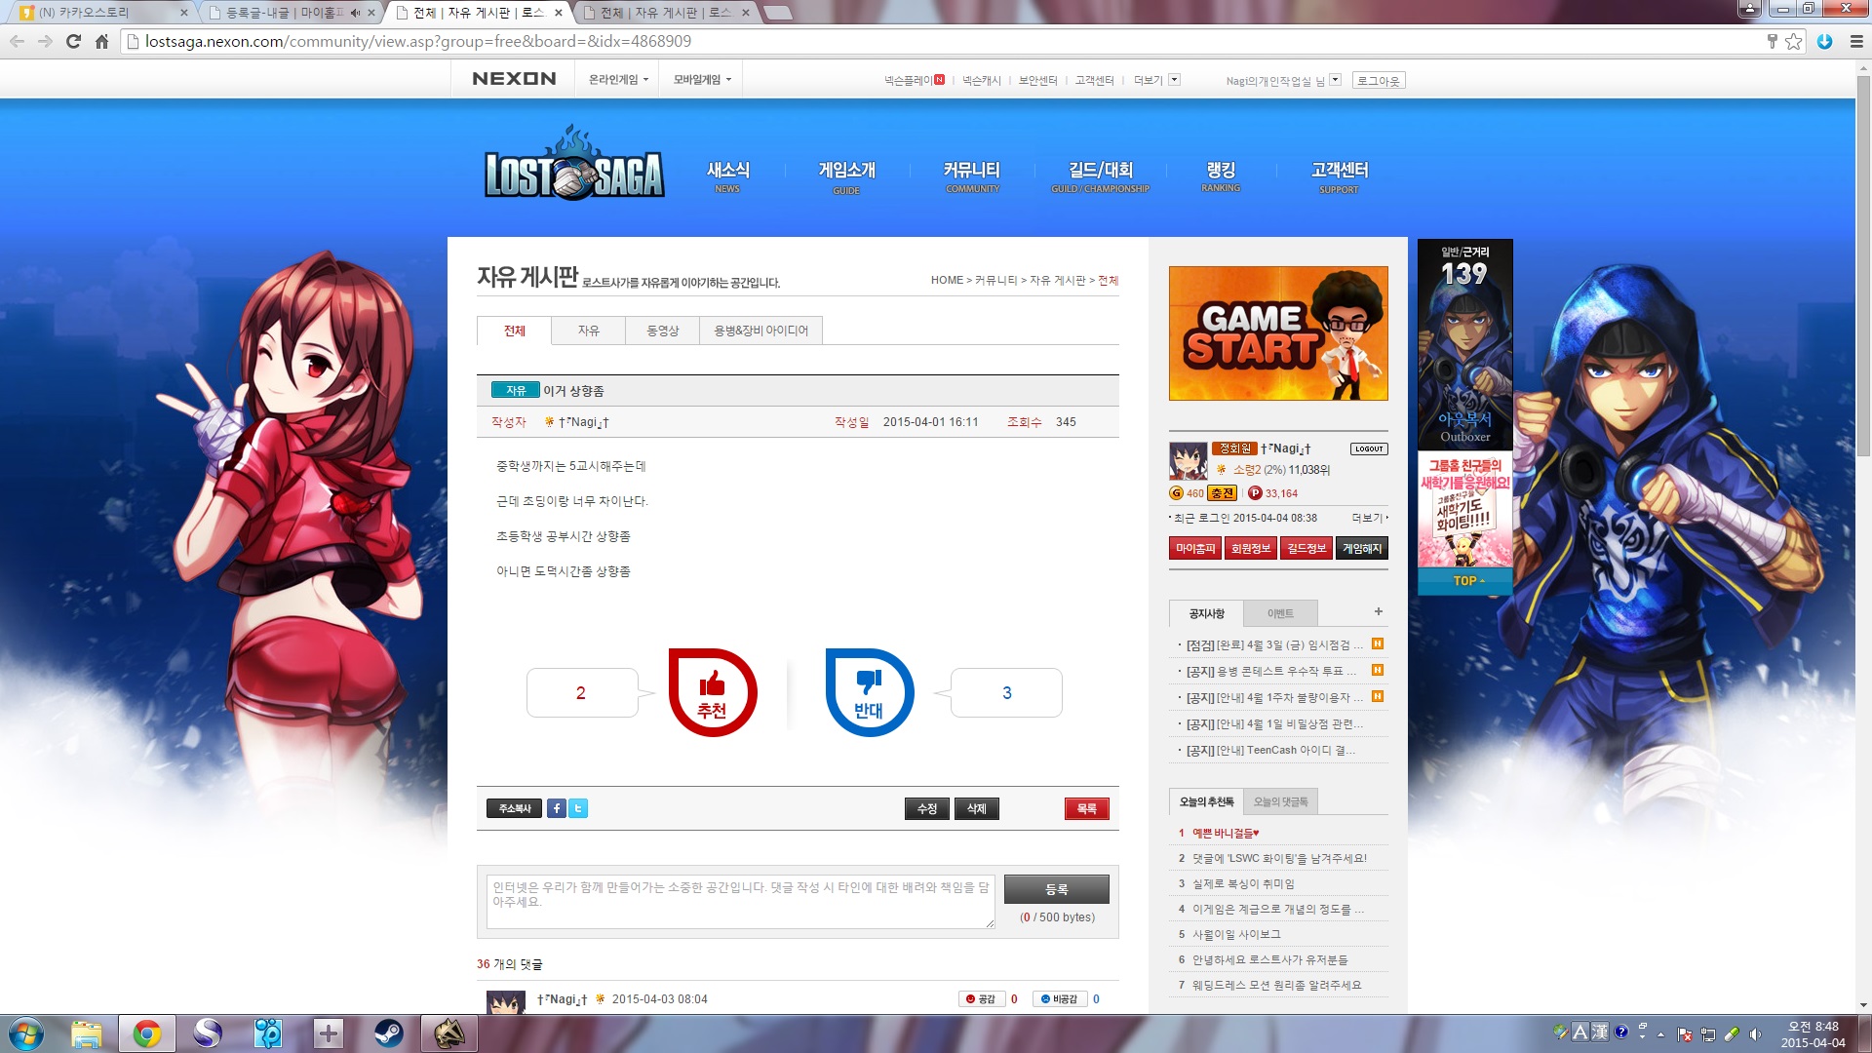
Task: Open Steam from taskbar
Action: 389,1033
